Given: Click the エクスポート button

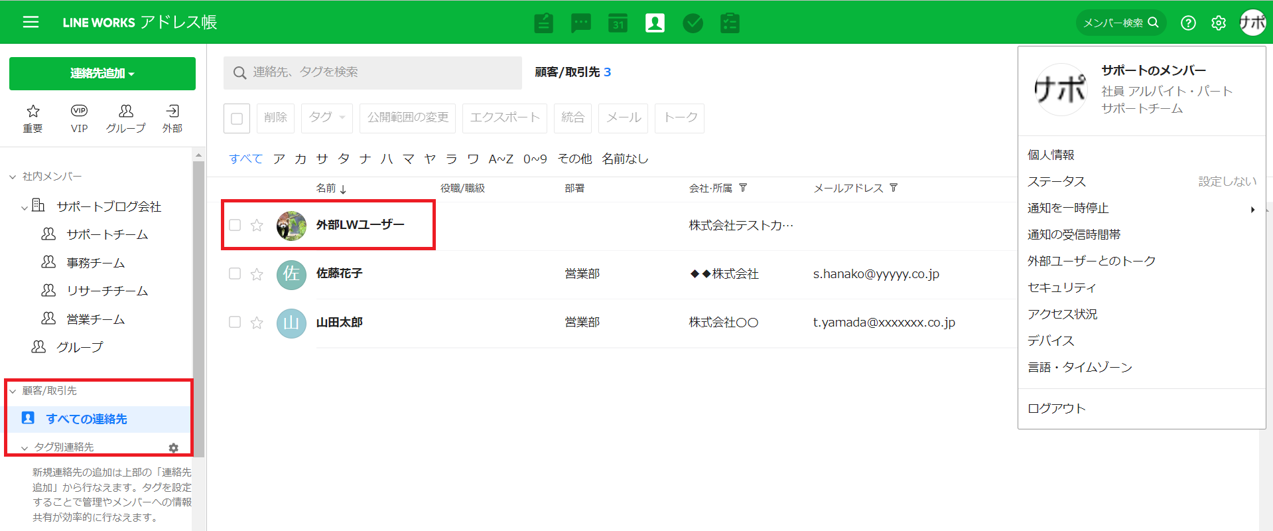Looking at the screenshot, I should (504, 118).
